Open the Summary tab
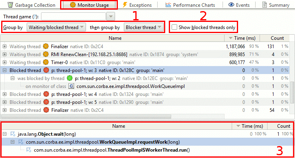 coord(276,5)
